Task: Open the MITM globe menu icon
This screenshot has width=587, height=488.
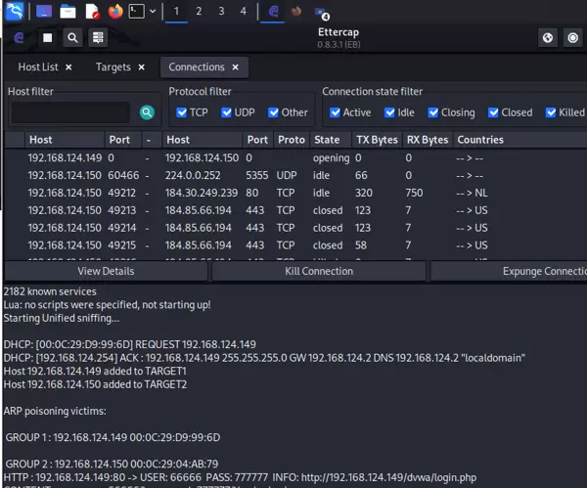Action: [548, 38]
